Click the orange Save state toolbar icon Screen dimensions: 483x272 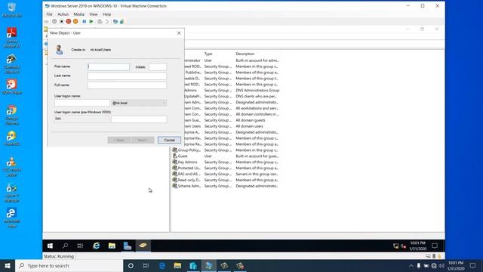[x=75, y=22]
